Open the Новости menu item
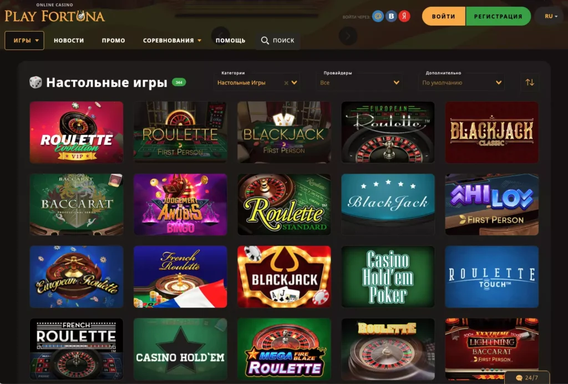This screenshot has width=568, height=384. (69, 41)
